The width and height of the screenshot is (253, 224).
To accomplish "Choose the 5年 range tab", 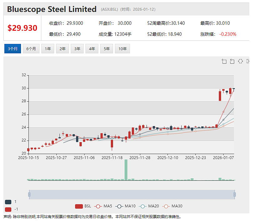I will 106,49.
